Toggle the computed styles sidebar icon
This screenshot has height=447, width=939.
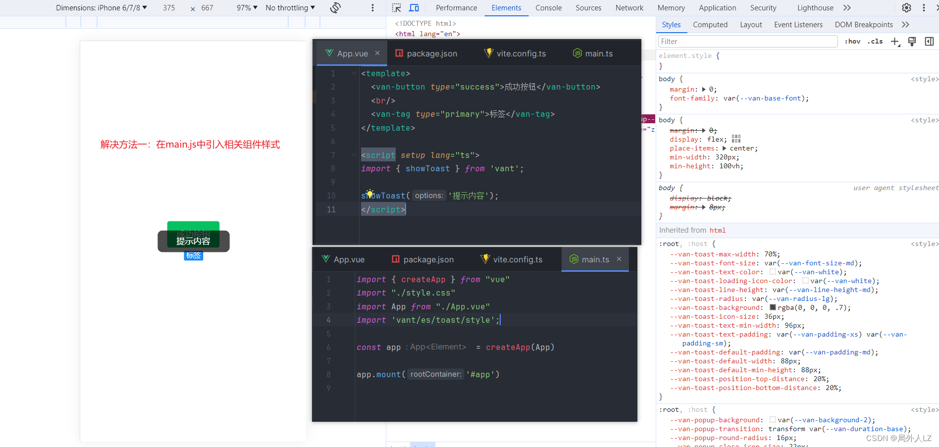(929, 42)
